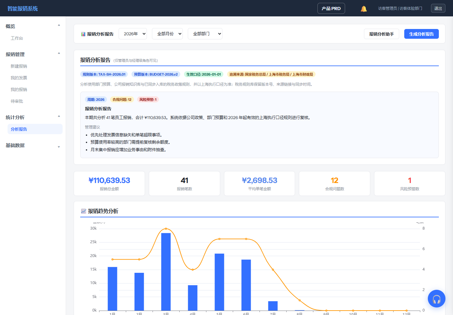The height and width of the screenshot is (315, 453).
Task: Click the 报销趋势分析 section heading
Action: click(103, 211)
